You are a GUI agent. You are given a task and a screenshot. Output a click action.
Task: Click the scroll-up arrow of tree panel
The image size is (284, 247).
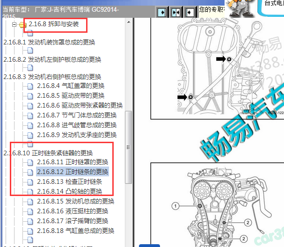pos(129,22)
